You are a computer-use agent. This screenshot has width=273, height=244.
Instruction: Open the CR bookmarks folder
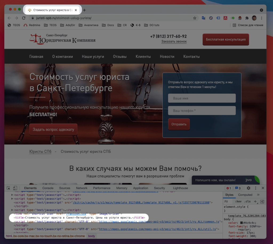click(122, 25)
